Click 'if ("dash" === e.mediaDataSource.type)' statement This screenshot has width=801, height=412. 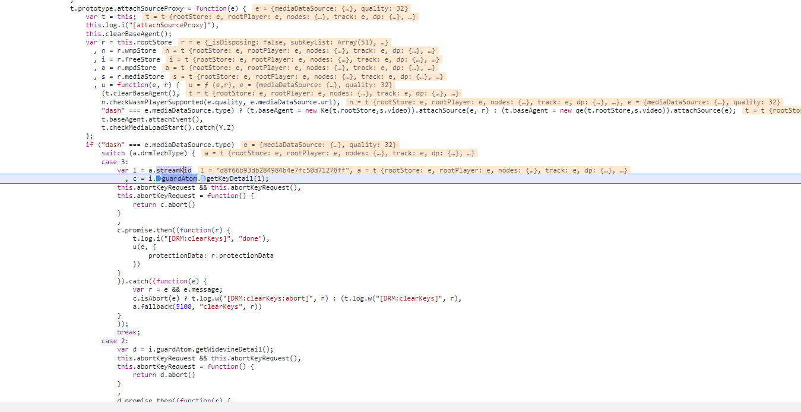coord(160,145)
